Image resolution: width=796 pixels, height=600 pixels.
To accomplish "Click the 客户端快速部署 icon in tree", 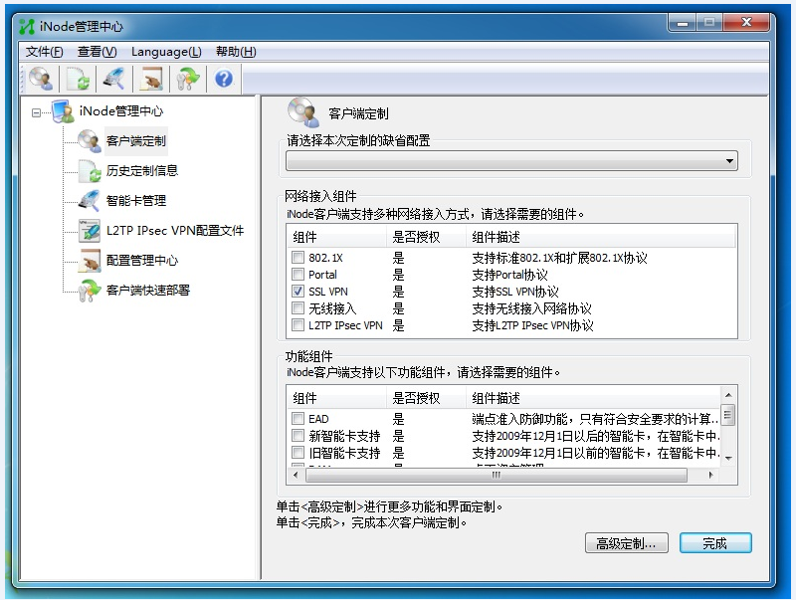I will click(x=90, y=291).
